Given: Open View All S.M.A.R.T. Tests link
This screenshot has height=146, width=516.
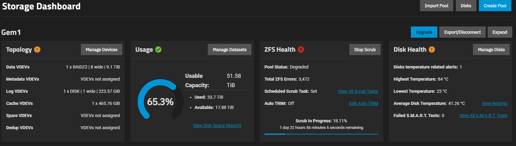Looking at the screenshot, I should click(483, 115).
